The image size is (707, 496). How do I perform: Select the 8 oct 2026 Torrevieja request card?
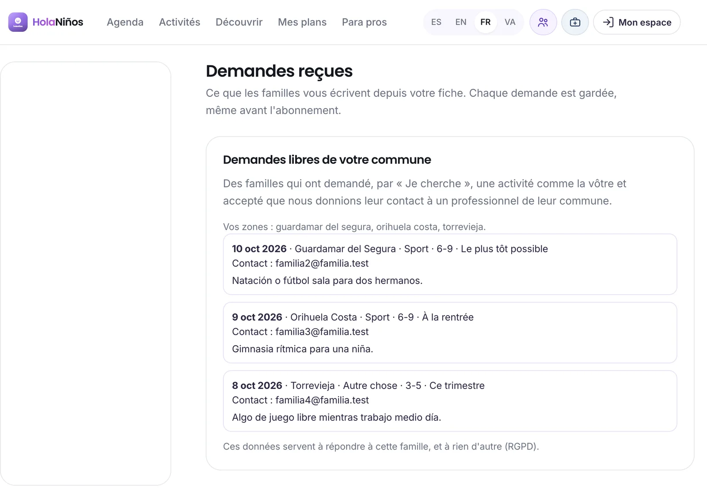coord(450,401)
